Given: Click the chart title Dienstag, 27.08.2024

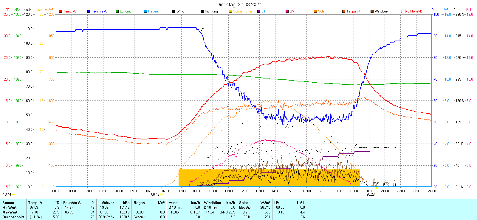Looking at the screenshot, I should tap(239, 4).
